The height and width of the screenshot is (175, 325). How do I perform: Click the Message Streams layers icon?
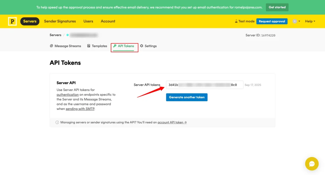pyautogui.click(x=51, y=46)
